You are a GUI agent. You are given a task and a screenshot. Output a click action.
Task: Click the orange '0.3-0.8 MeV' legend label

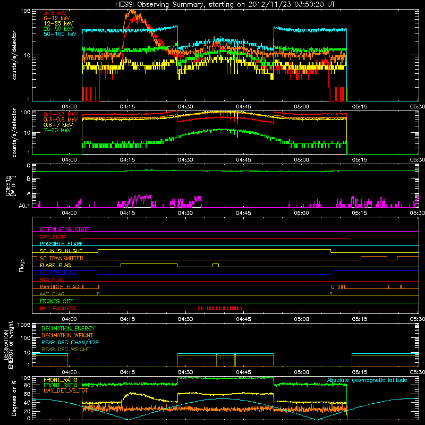pos(61,120)
